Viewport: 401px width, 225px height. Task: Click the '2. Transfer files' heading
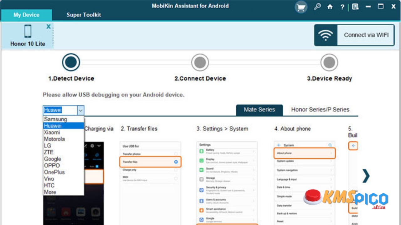click(x=139, y=129)
